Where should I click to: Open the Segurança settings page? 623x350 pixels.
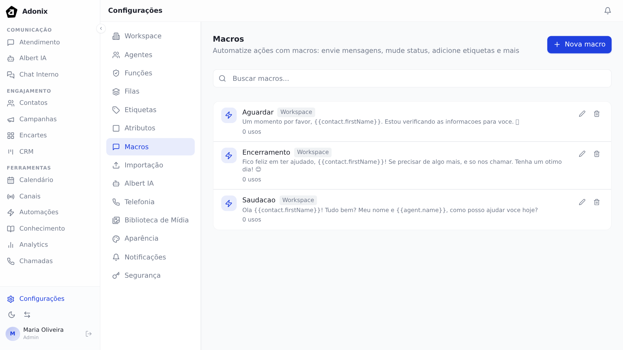pos(143,275)
